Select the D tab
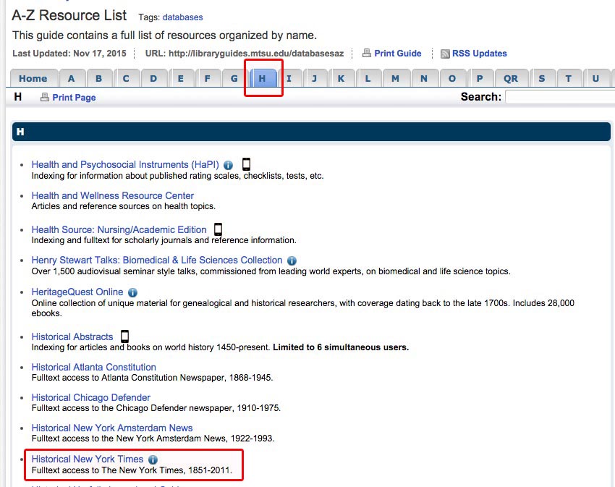The height and width of the screenshot is (487, 615). pos(153,78)
